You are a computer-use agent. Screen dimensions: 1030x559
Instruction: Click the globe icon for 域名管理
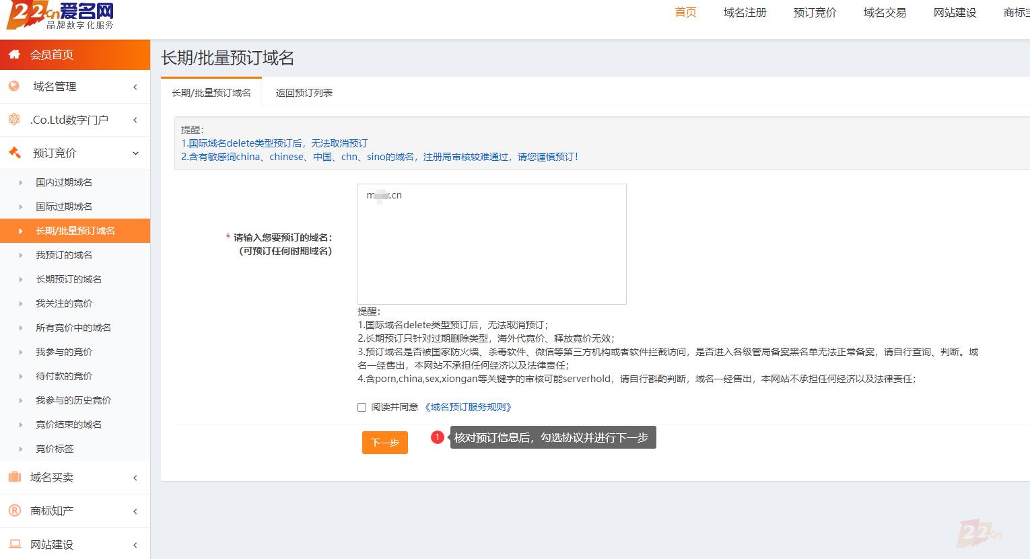pos(14,86)
